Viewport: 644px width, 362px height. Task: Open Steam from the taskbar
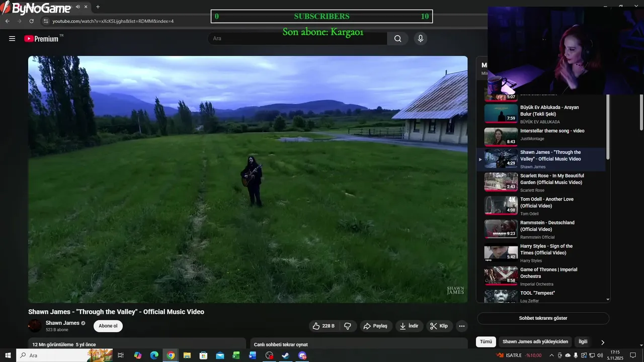point(285,355)
